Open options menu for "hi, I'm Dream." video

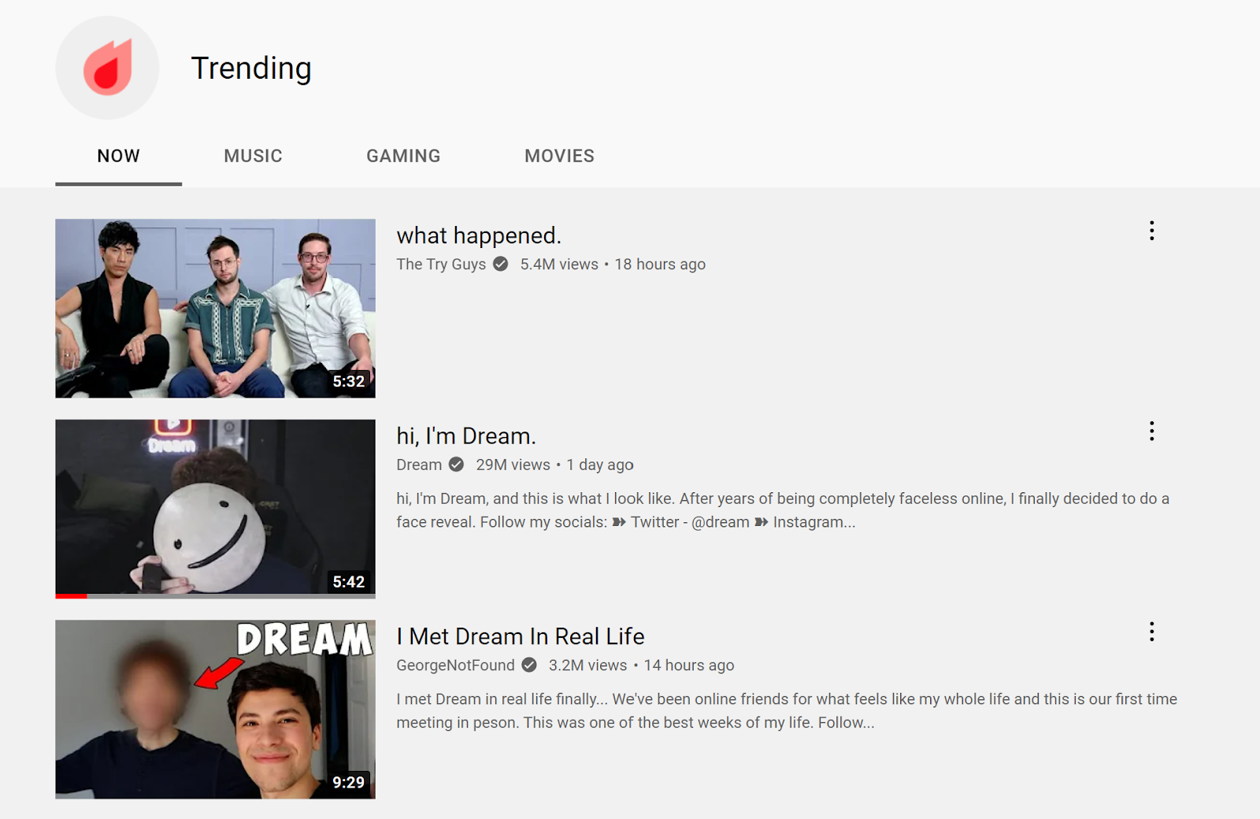point(1151,431)
